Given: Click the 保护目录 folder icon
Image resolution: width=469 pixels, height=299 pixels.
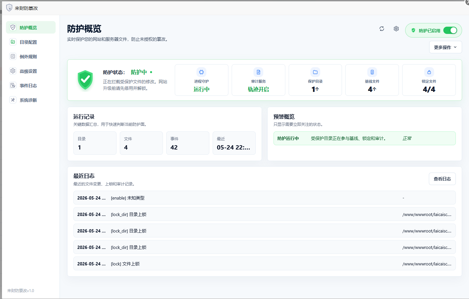Looking at the screenshot, I should (x=315, y=72).
